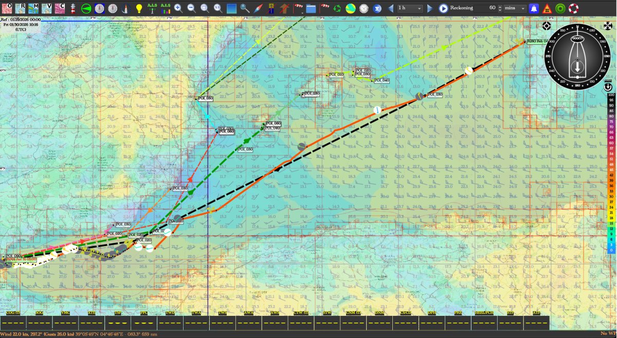Click the Reckoning play button
Image resolution: width=617 pixels, height=338 pixels.
pos(443,8)
